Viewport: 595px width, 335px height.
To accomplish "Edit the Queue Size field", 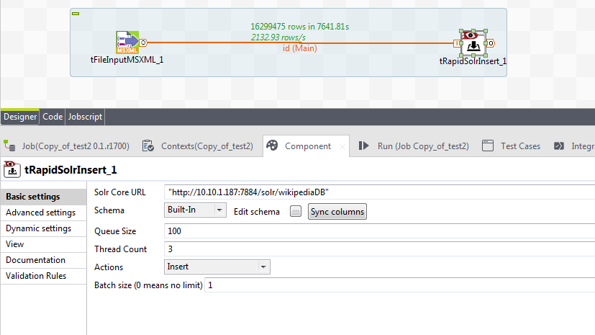I will (x=379, y=231).
